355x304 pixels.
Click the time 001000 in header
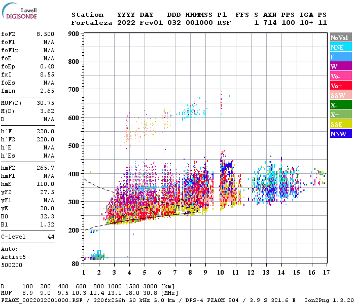[199, 23]
